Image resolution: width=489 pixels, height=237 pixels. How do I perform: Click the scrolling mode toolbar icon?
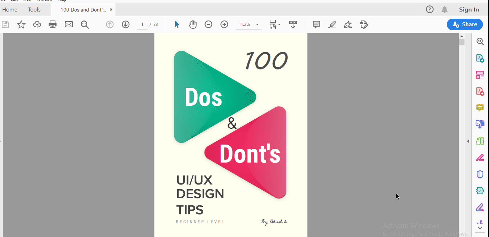[293, 24]
